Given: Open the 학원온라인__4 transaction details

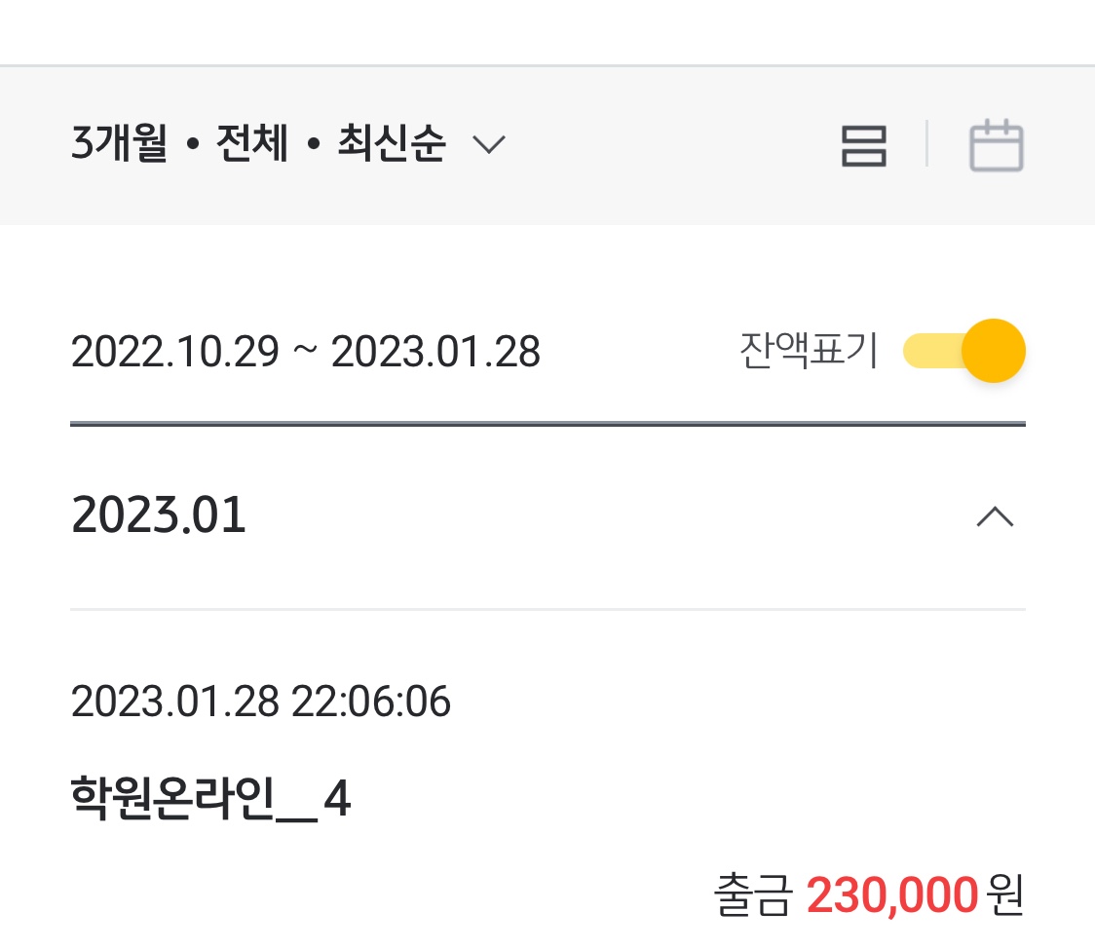Looking at the screenshot, I should [210, 803].
